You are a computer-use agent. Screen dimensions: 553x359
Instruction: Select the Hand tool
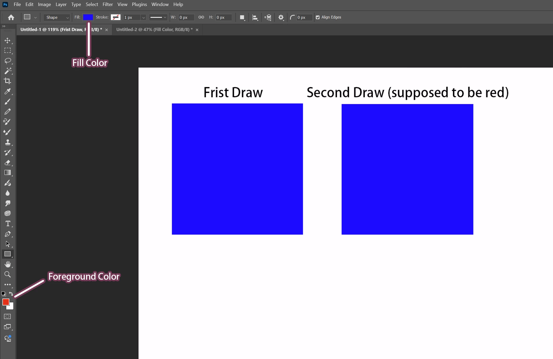coord(8,264)
